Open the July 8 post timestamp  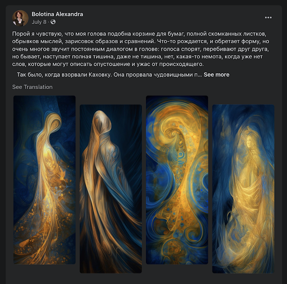tap(39, 22)
